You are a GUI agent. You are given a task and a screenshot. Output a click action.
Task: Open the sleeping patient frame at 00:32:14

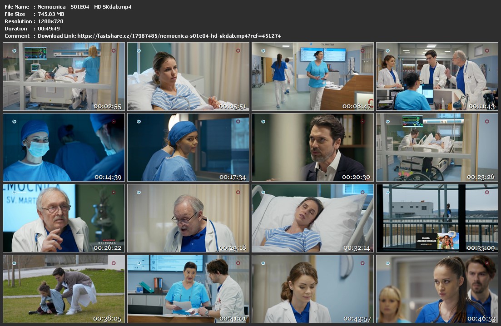[x=313, y=218]
